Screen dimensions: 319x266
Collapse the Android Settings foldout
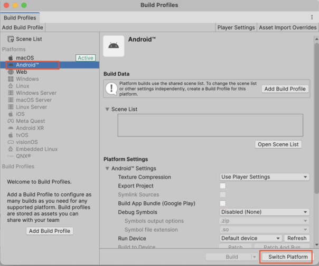click(x=108, y=169)
